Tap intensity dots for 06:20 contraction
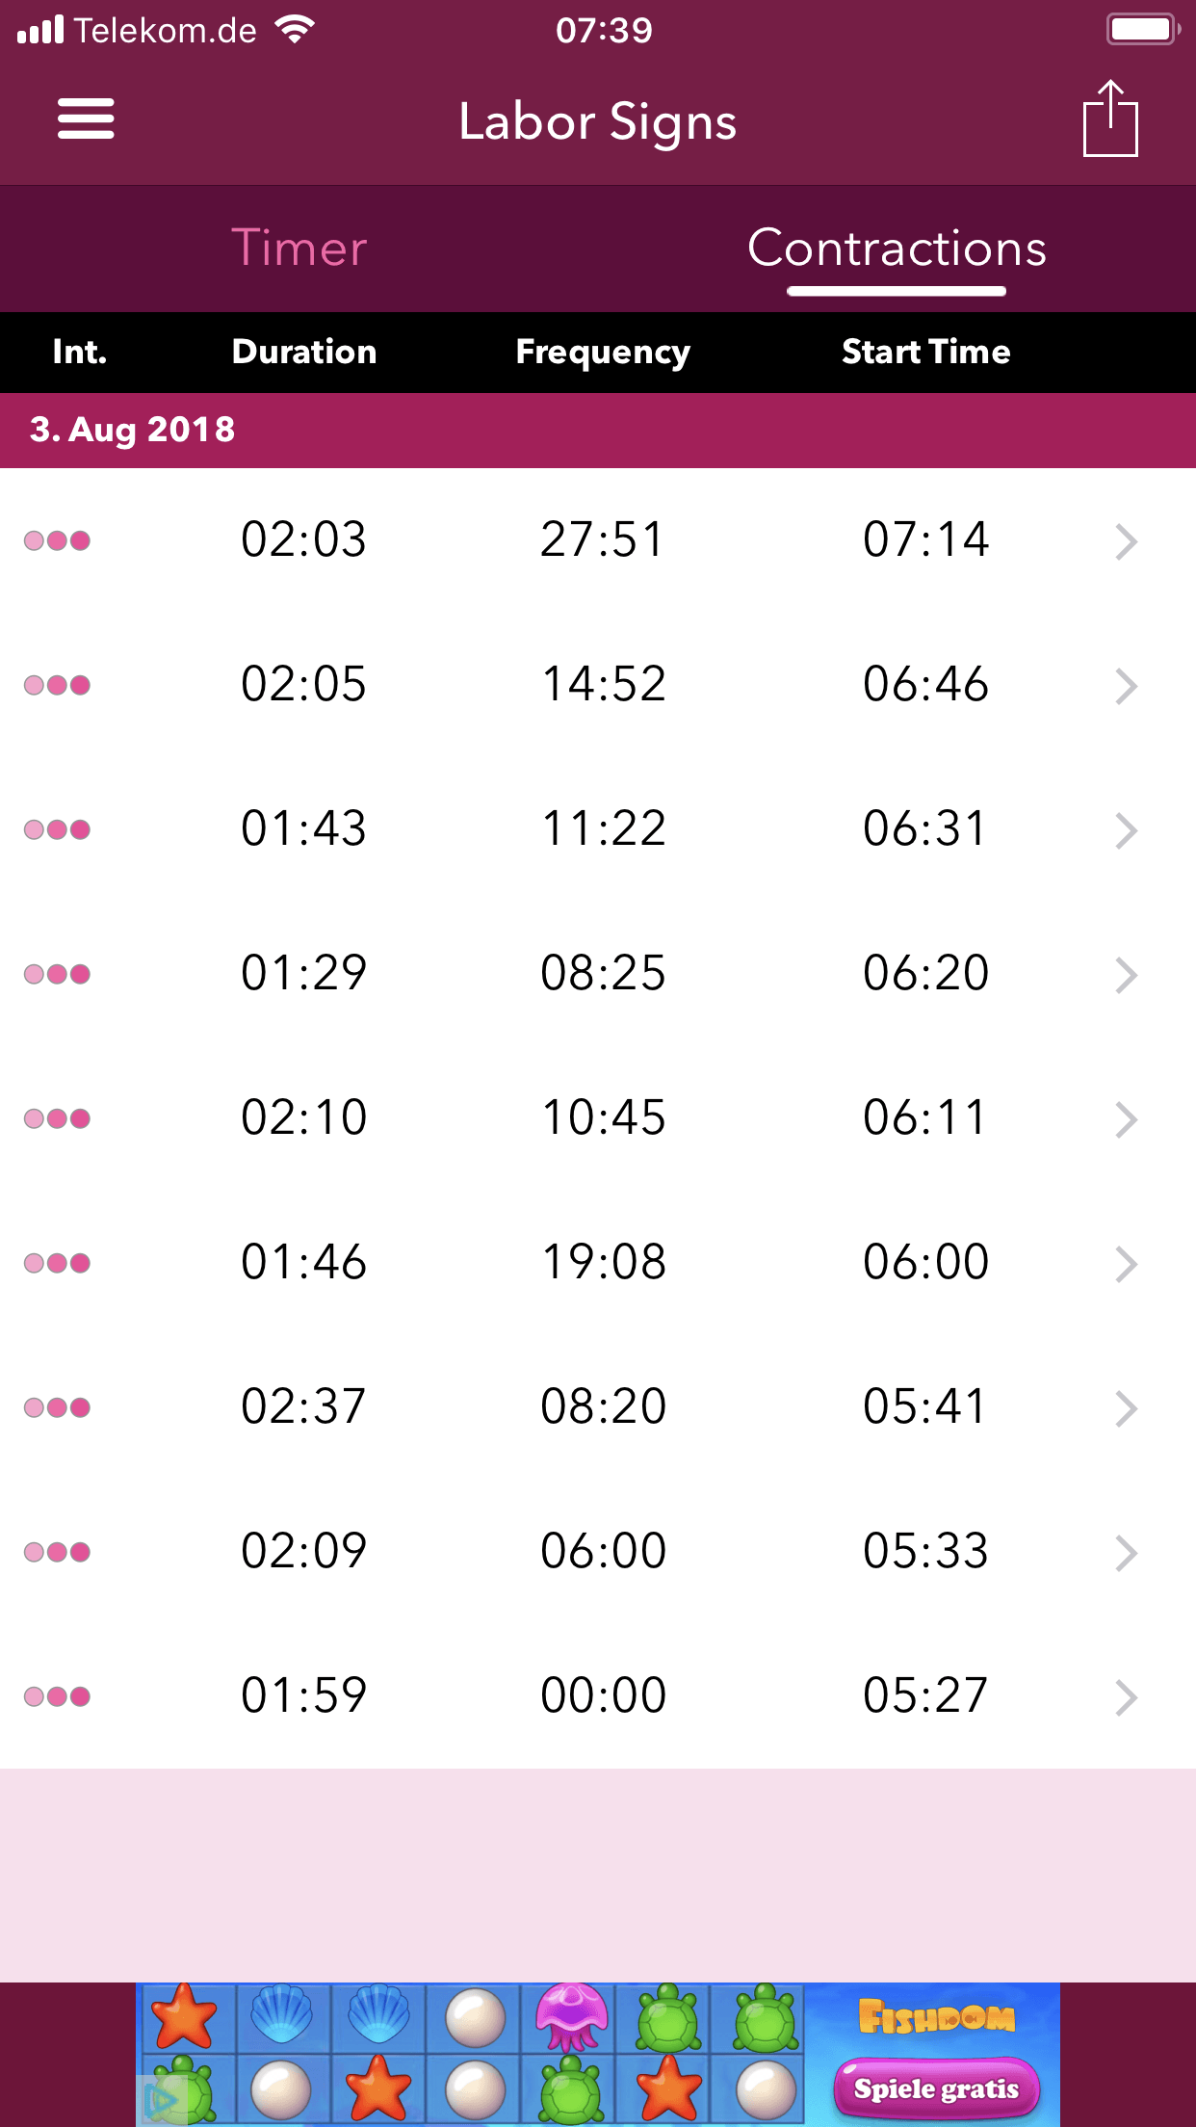This screenshot has width=1196, height=2127. coord(58,974)
